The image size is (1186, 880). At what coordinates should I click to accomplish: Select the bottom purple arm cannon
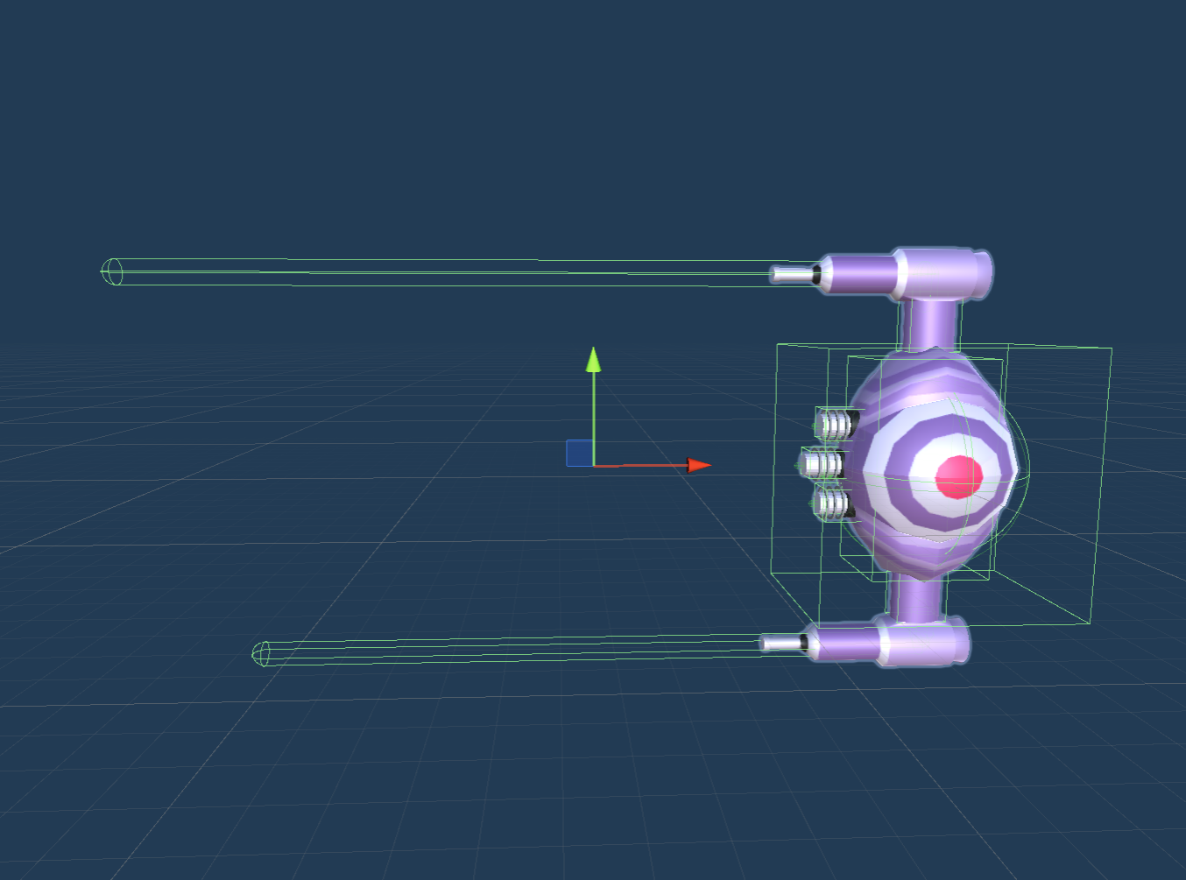pyautogui.click(x=865, y=642)
